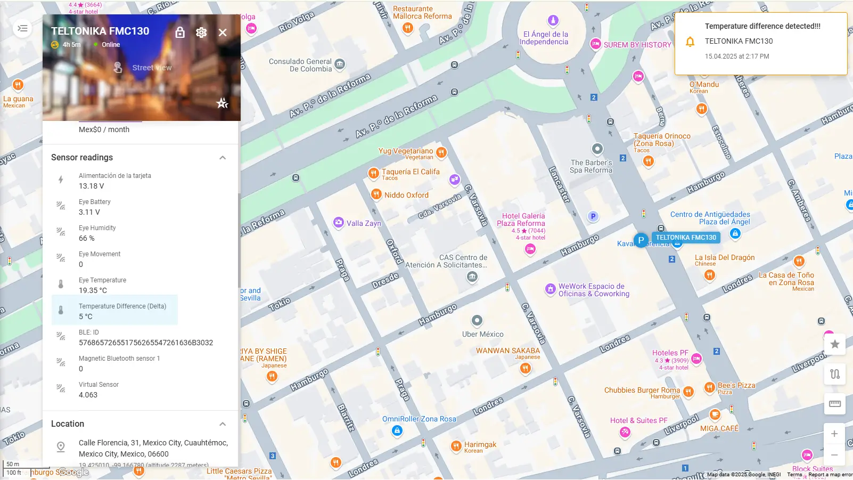The height and width of the screenshot is (480, 853).
Task: Zoom out on the map
Action: point(834,455)
